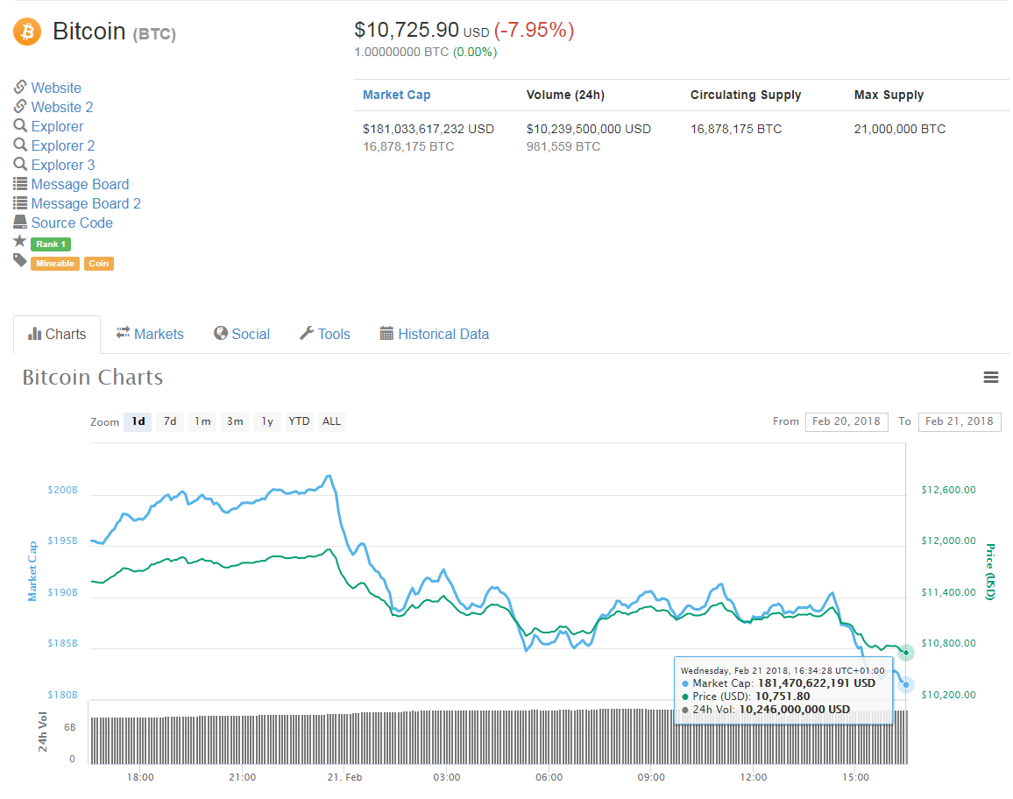Click the Circulating Supply column header
Viewport: 1013px width, 799px height.
pos(746,95)
